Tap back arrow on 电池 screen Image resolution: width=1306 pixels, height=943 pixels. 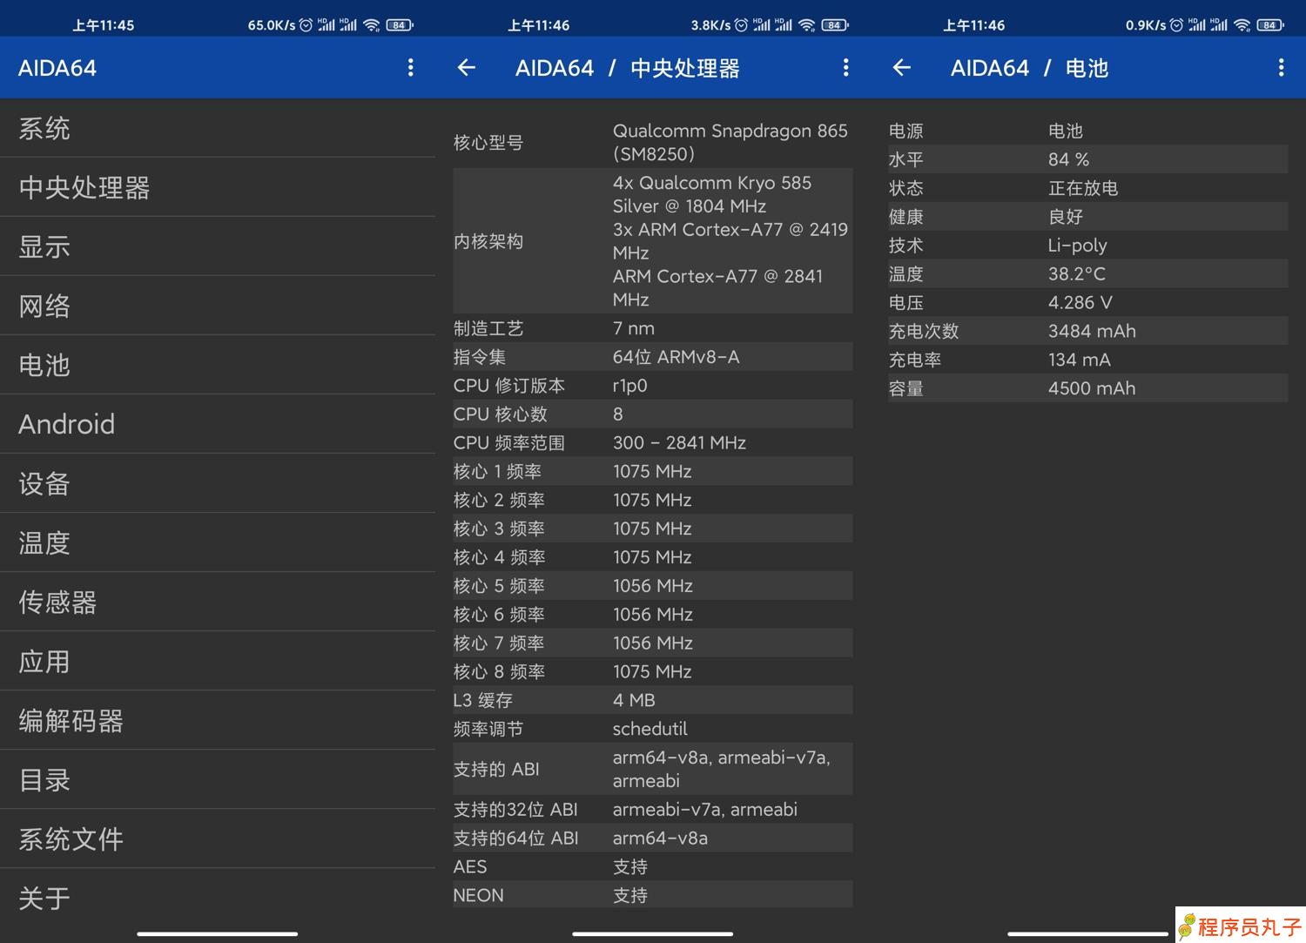pos(902,68)
